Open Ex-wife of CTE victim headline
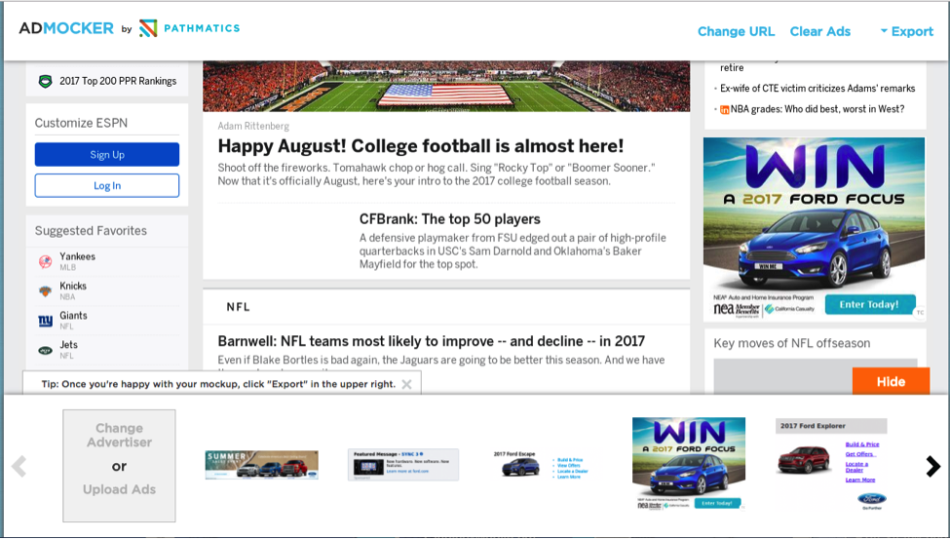Screen dimensions: 950x539 (x=817, y=89)
